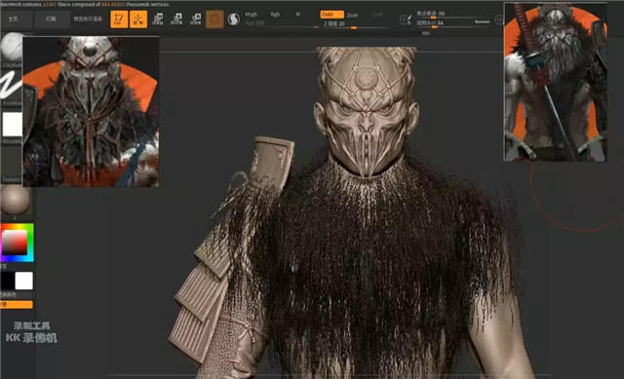624x379 pixels.
Task: Toggle Zadd sculpting mode
Action: click(331, 15)
